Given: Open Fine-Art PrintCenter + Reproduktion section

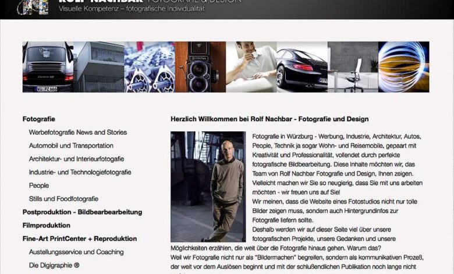Looking at the screenshot, I should click(80, 238).
